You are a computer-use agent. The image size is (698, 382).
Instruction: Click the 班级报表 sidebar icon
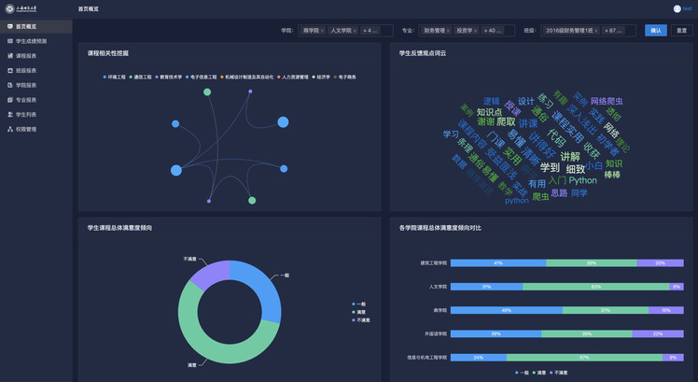click(9, 70)
